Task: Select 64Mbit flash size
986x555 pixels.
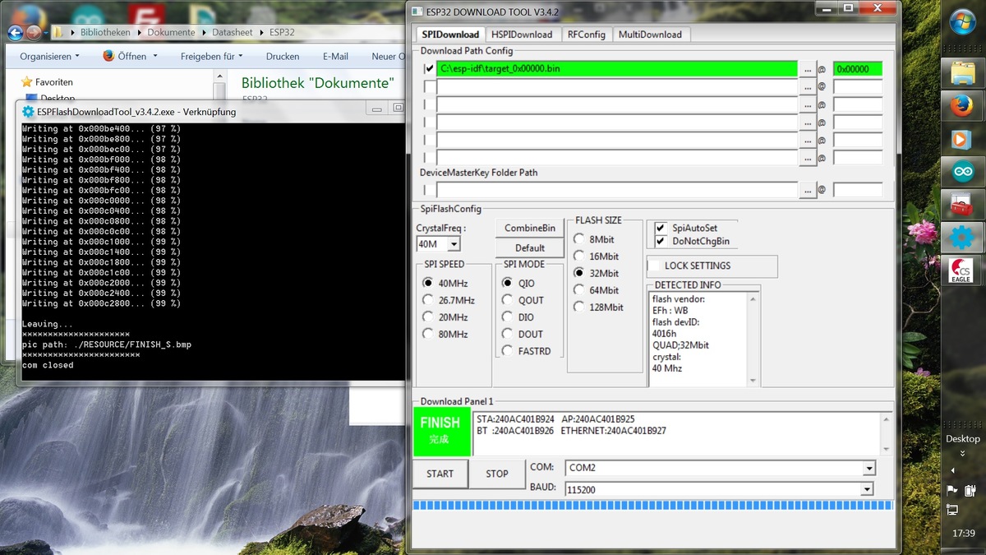Action: click(x=578, y=290)
